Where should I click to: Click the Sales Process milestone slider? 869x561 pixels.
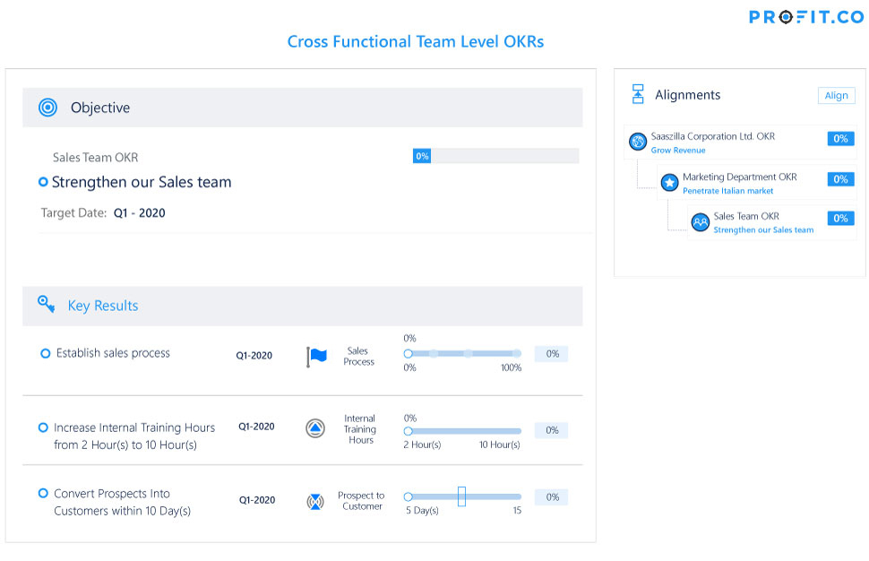tap(463, 354)
